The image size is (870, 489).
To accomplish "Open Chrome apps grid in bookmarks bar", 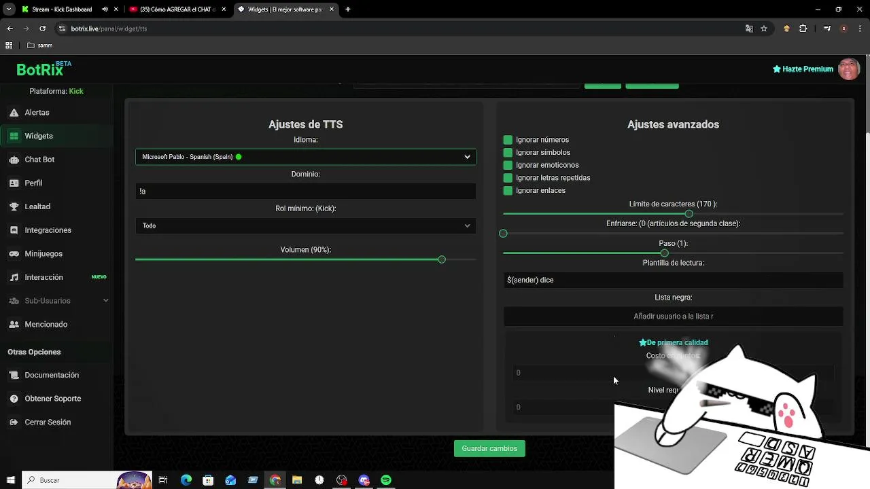I will click(9, 46).
